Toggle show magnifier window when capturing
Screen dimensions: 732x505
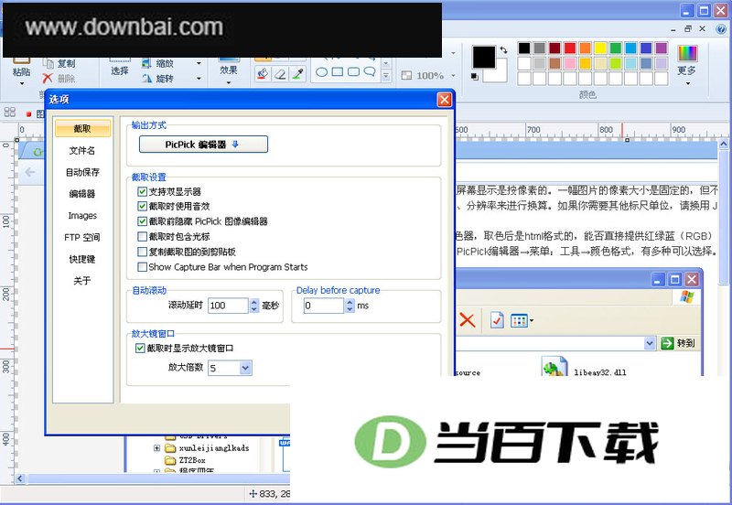[140, 349]
